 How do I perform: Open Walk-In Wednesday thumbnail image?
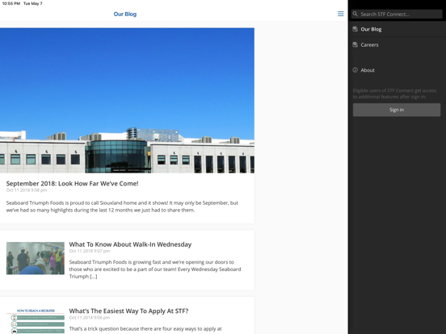[36, 258]
